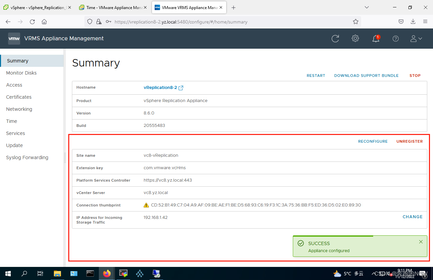Viewport: 433px width, 280px height.
Task: Click the browser forward arrow
Action: pyautogui.click(x=20, y=22)
